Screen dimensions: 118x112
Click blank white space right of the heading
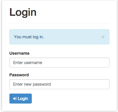[73, 13]
